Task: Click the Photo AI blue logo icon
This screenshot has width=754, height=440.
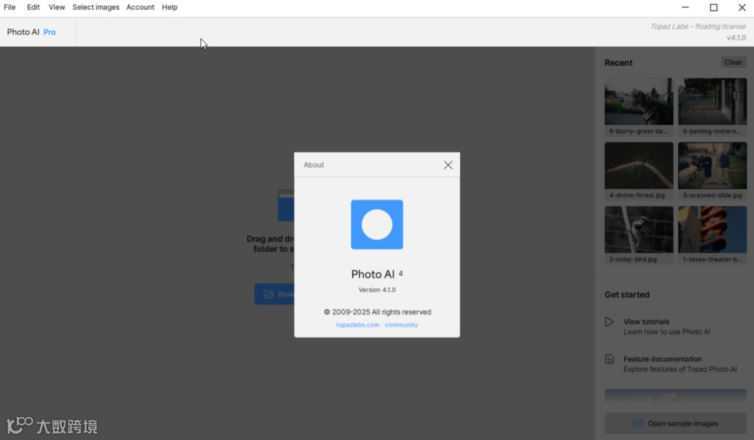Action: pos(377,225)
